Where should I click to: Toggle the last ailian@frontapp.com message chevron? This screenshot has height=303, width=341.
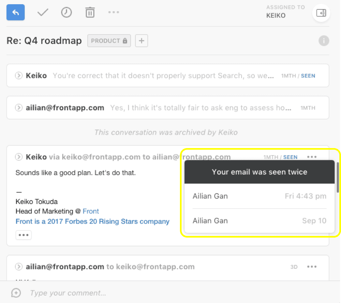[x=19, y=267]
